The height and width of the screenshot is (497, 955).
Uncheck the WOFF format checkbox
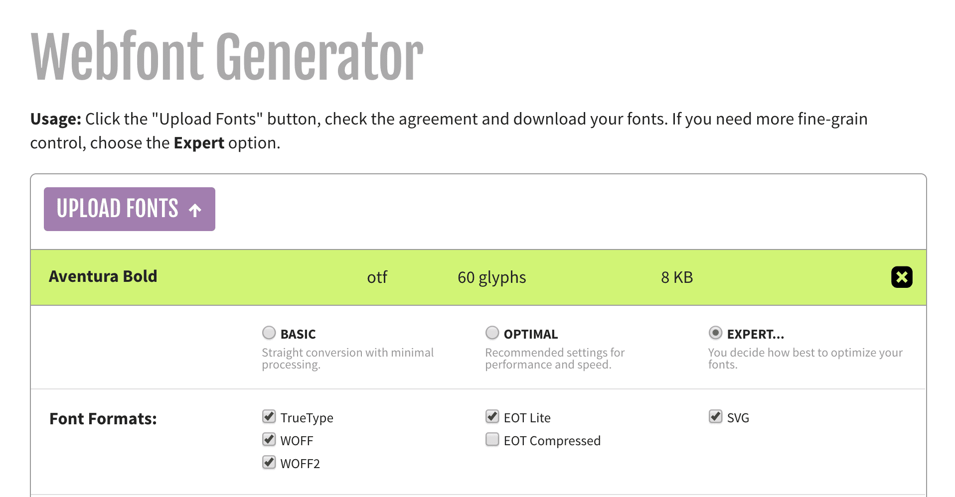click(x=268, y=439)
